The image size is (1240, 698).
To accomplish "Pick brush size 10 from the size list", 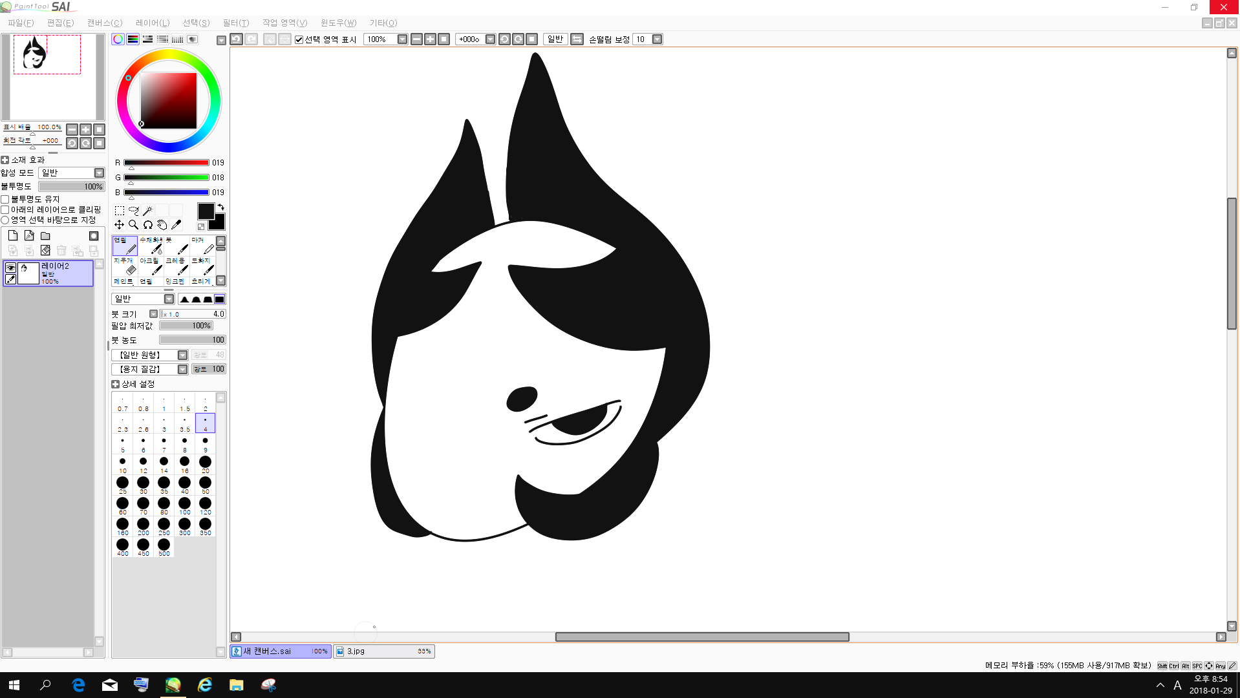I will tap(122, 463).
